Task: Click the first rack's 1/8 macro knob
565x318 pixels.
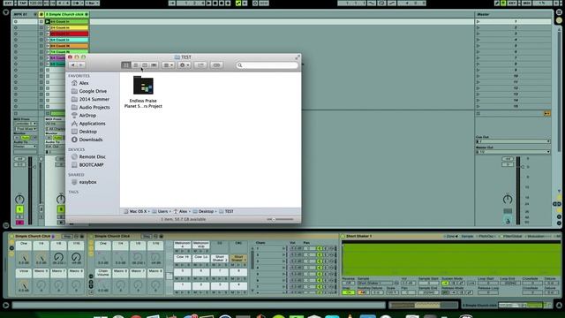Action: tap(59, 257)
